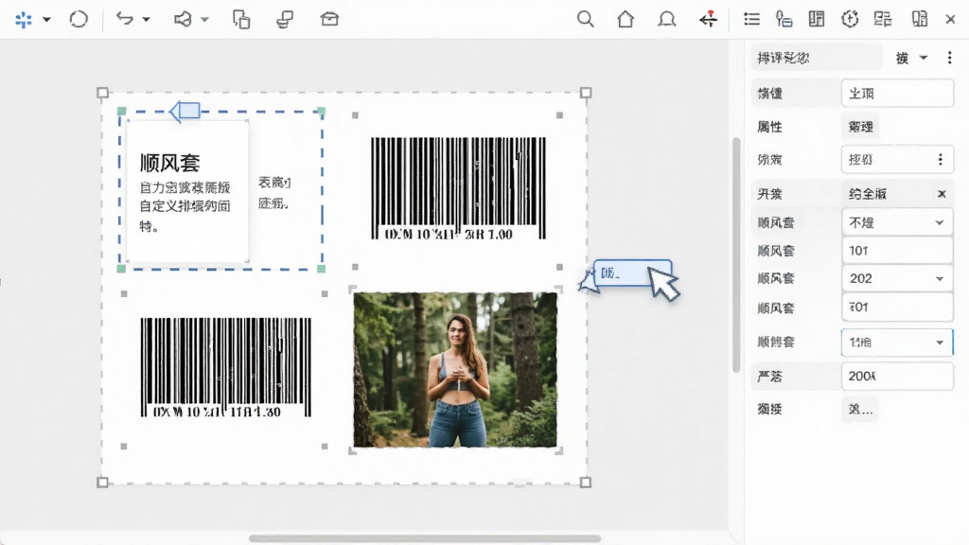The width and height of the screenshot is (969, 545).
Task: Click the X button inside the properties panel
Action: pos(942,194)
